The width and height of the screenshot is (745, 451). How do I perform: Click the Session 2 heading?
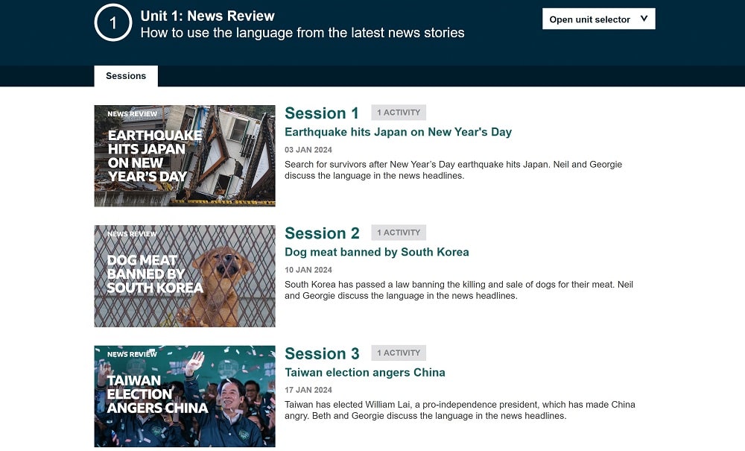pyautogui.click(x=322, y=233)
